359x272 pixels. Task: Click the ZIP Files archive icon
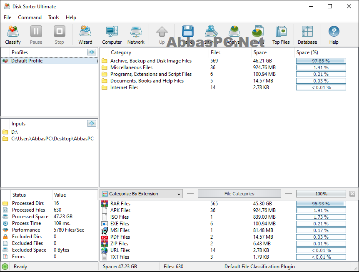click(x=105, y=244)
